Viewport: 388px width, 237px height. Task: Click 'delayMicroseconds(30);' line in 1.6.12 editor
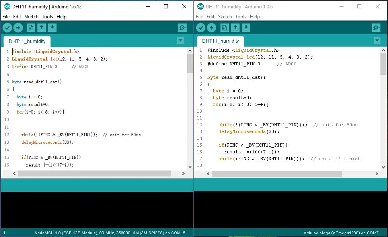click(47, 142)
